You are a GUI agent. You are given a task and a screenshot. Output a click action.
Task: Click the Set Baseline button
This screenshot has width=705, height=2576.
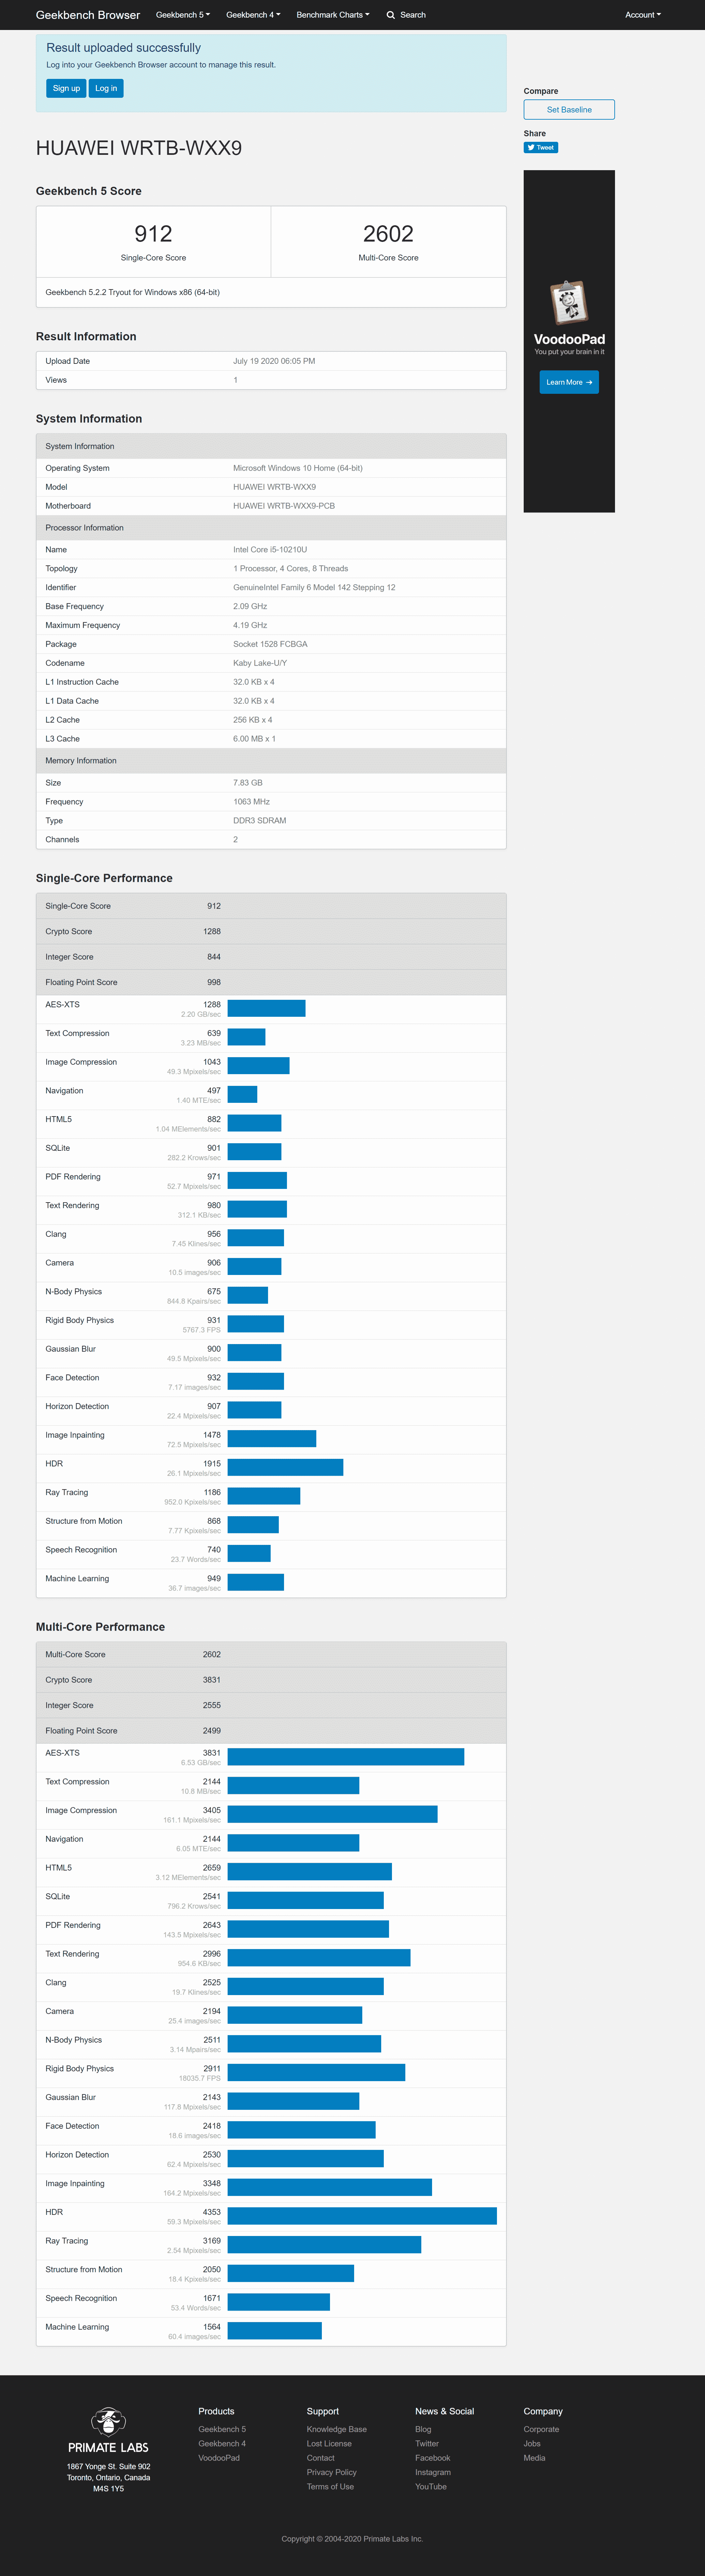click(569, 110)
